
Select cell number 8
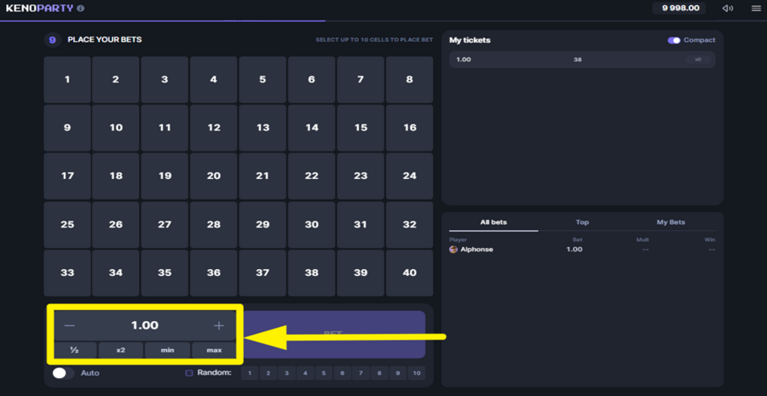pos(409,79)
